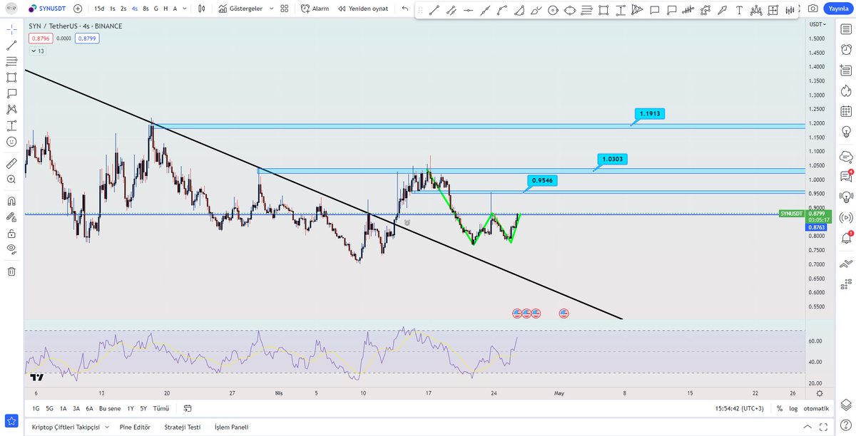The height and width of the screenshot is (436, 856).
Task: Open the patterns tool in left sidebar
Action: coord(11,110)
